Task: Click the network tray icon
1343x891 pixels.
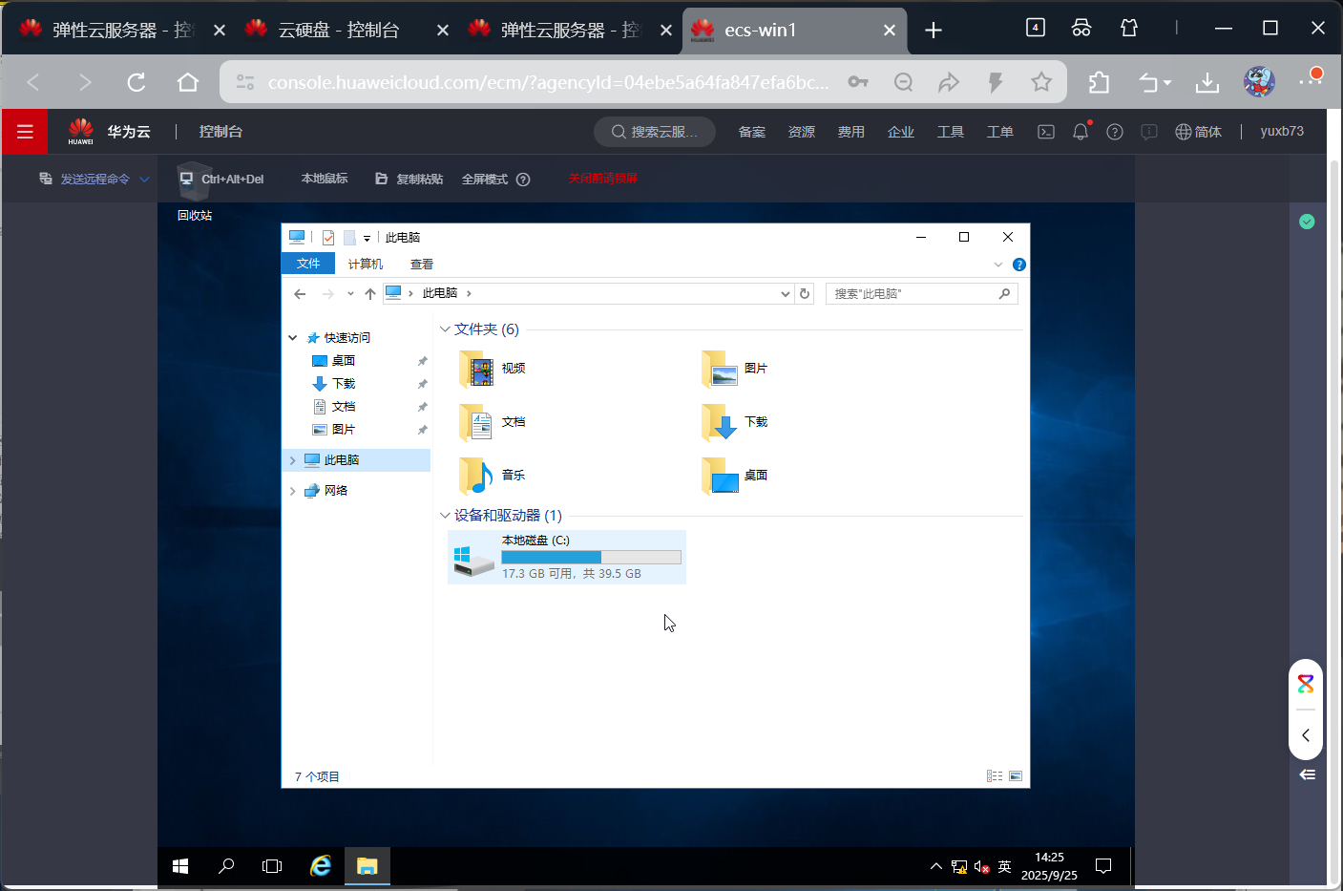Action: tap(959, 867)
